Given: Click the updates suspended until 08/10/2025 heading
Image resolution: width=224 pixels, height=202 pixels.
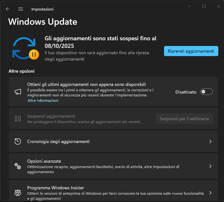Looking at the screenshot, I should [101, 42].
